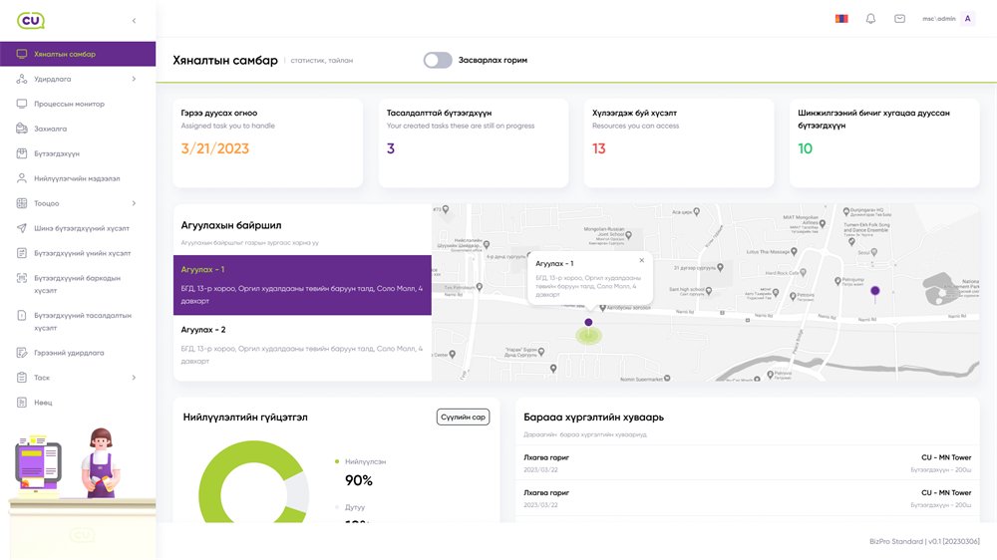Expand the Тооцоо submenu chevron

click(135, 203)
